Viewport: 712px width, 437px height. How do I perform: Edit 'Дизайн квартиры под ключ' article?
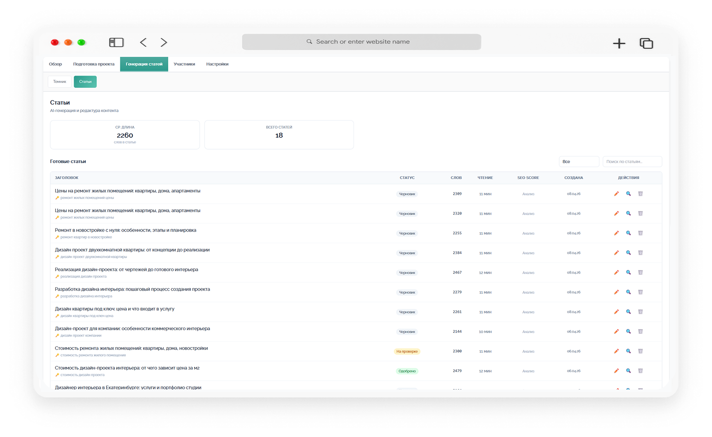point(616,312)
